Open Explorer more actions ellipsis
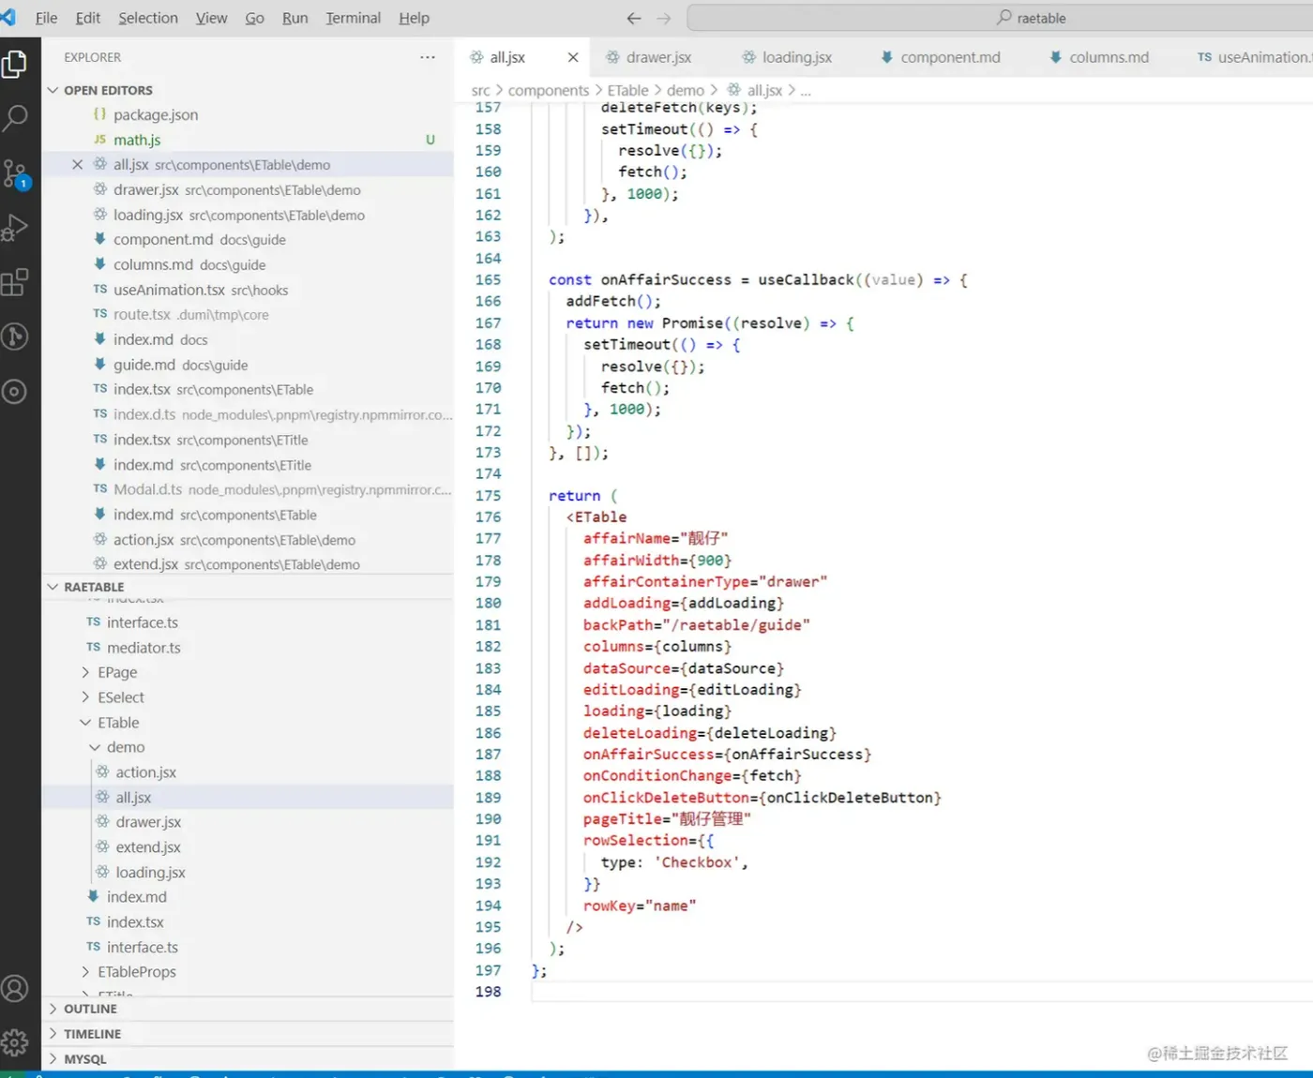Screen dimensions: 1313x1078 [428, 57]
